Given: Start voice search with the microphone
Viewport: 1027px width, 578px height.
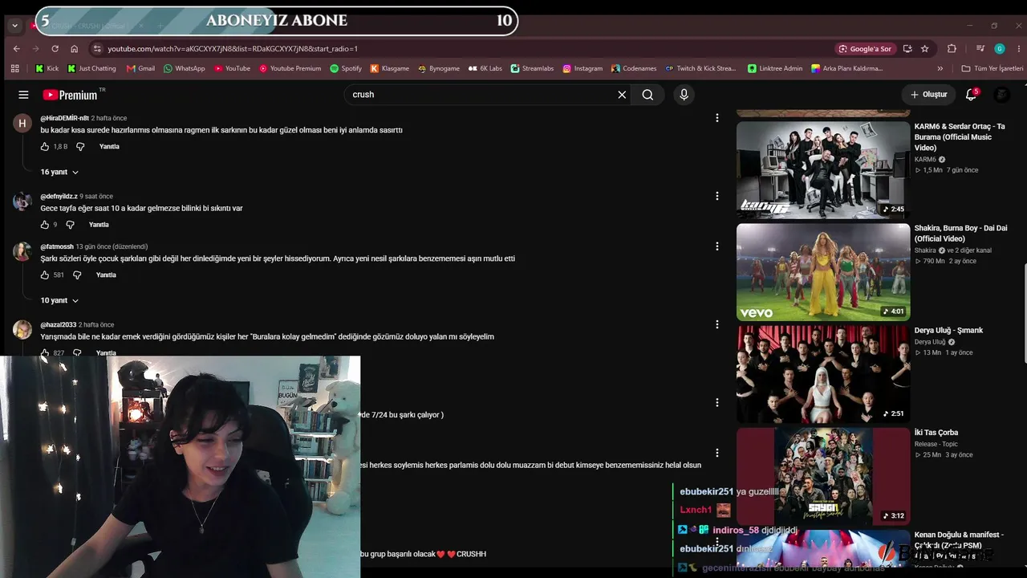Looking at the screenshot, I should (x=684, y=95).
